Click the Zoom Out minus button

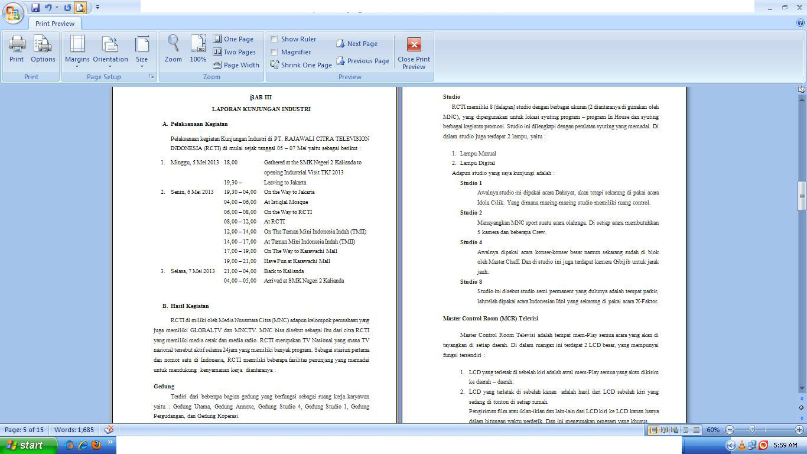tap(730, 430)
